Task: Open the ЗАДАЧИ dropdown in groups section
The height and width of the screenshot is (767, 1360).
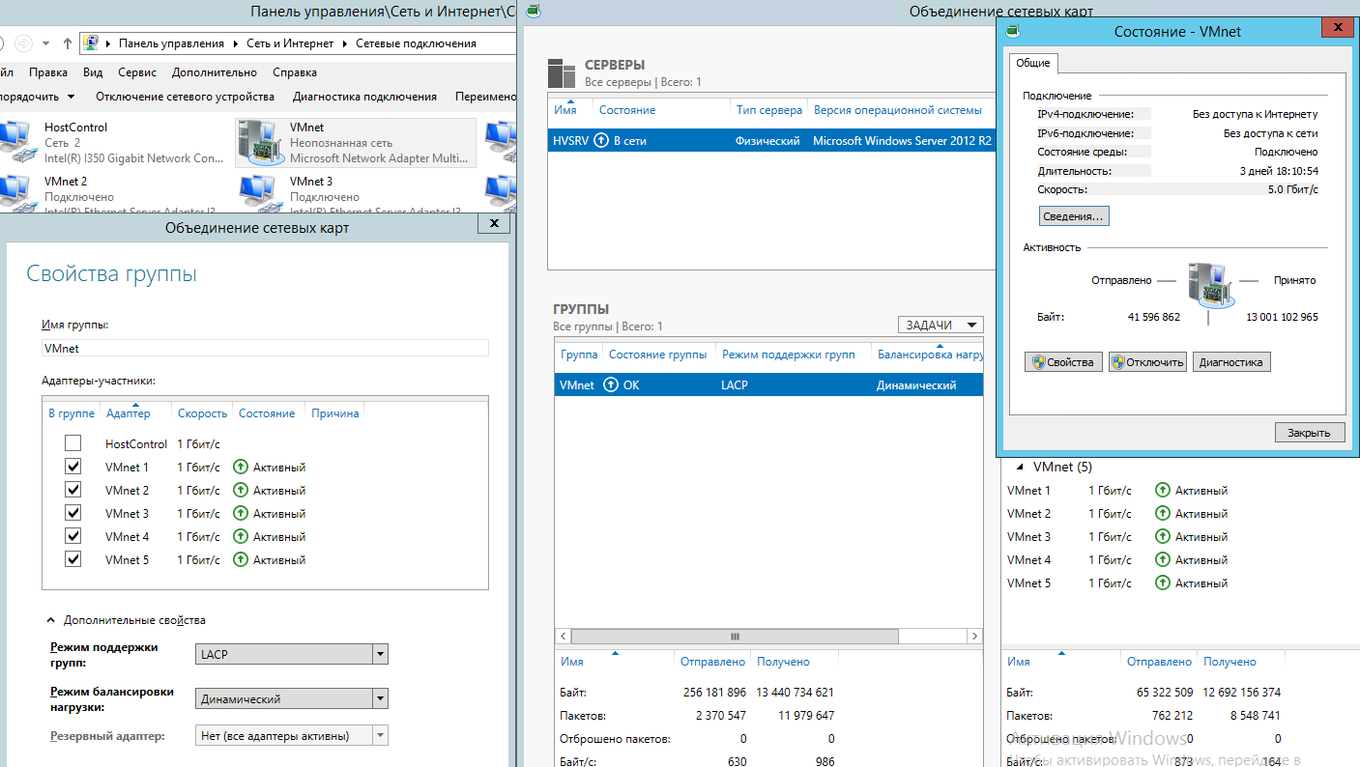Action: 940,326
